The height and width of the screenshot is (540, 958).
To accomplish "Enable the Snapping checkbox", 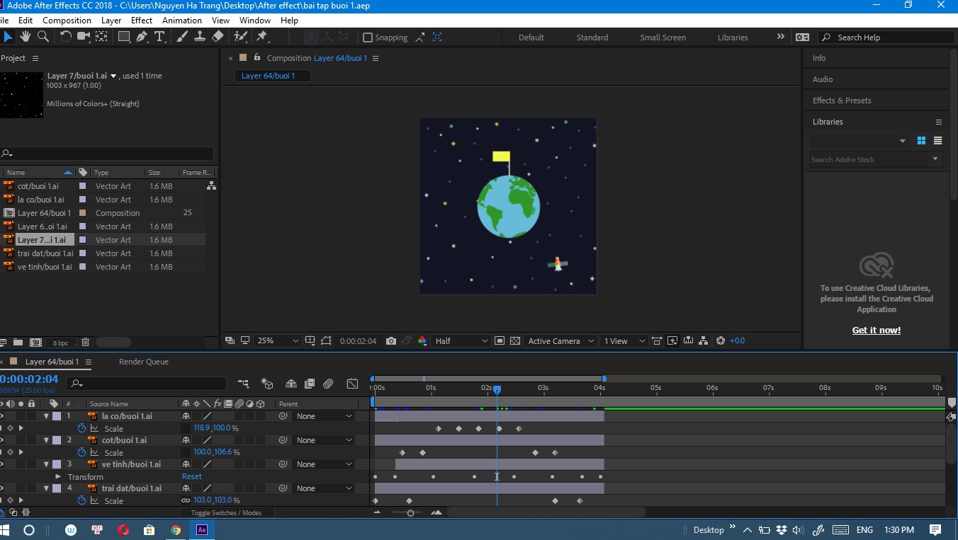I will (x=367, y=38).
